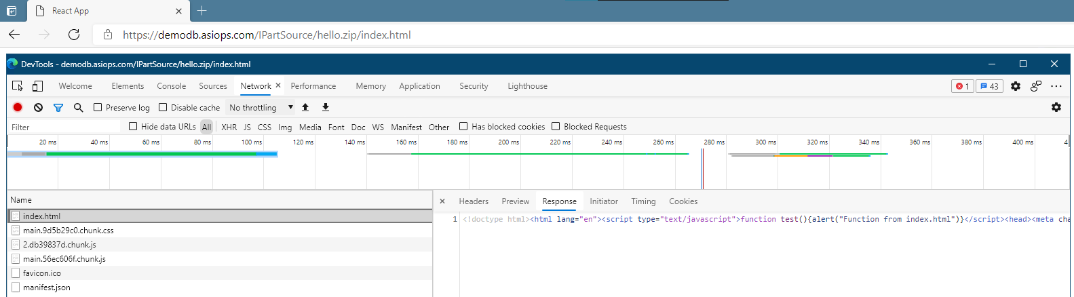Open the No throttling dropdown
The image size is (1074, 297).
pyautogui.click(x=261, y=107)
